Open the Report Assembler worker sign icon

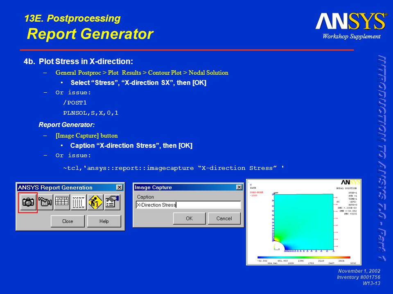pyautogui.click(x=95, y=202)
